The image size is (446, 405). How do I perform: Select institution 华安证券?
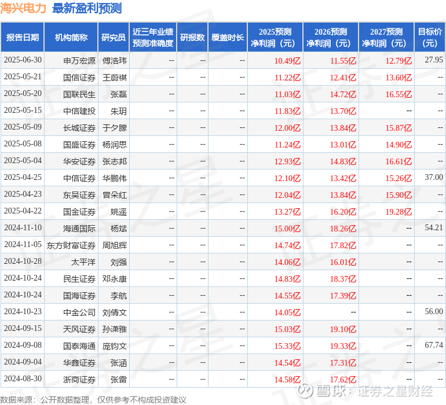(79, 161)
